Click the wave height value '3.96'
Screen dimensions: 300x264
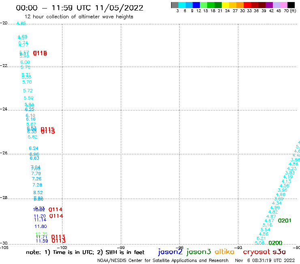tap(283, 190)
